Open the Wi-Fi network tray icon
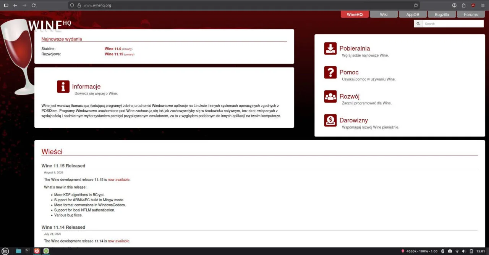Image resolution: width=489 pixels, height=255 pixels. [457, 251]
